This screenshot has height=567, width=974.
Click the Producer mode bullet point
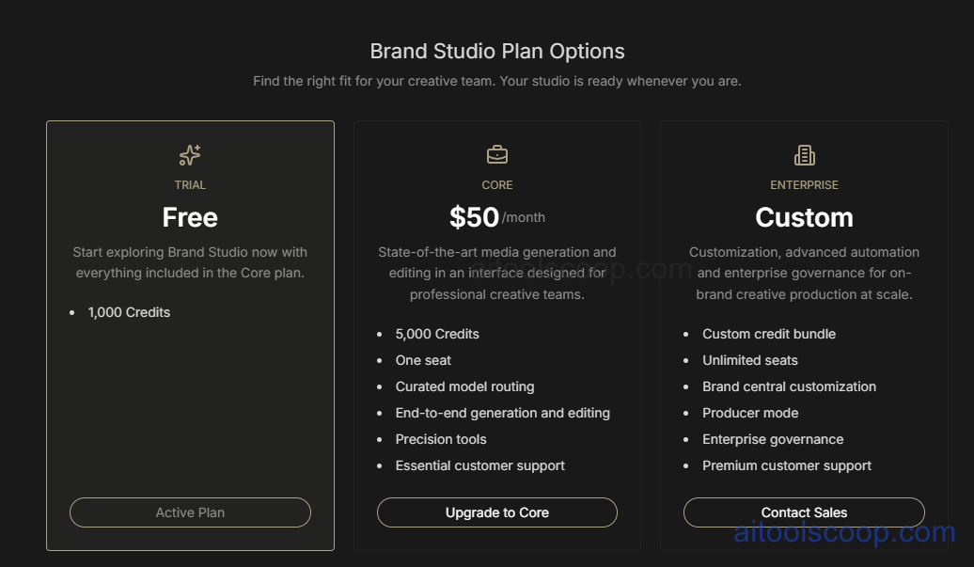pyautogui.click(x=750, y=413)
